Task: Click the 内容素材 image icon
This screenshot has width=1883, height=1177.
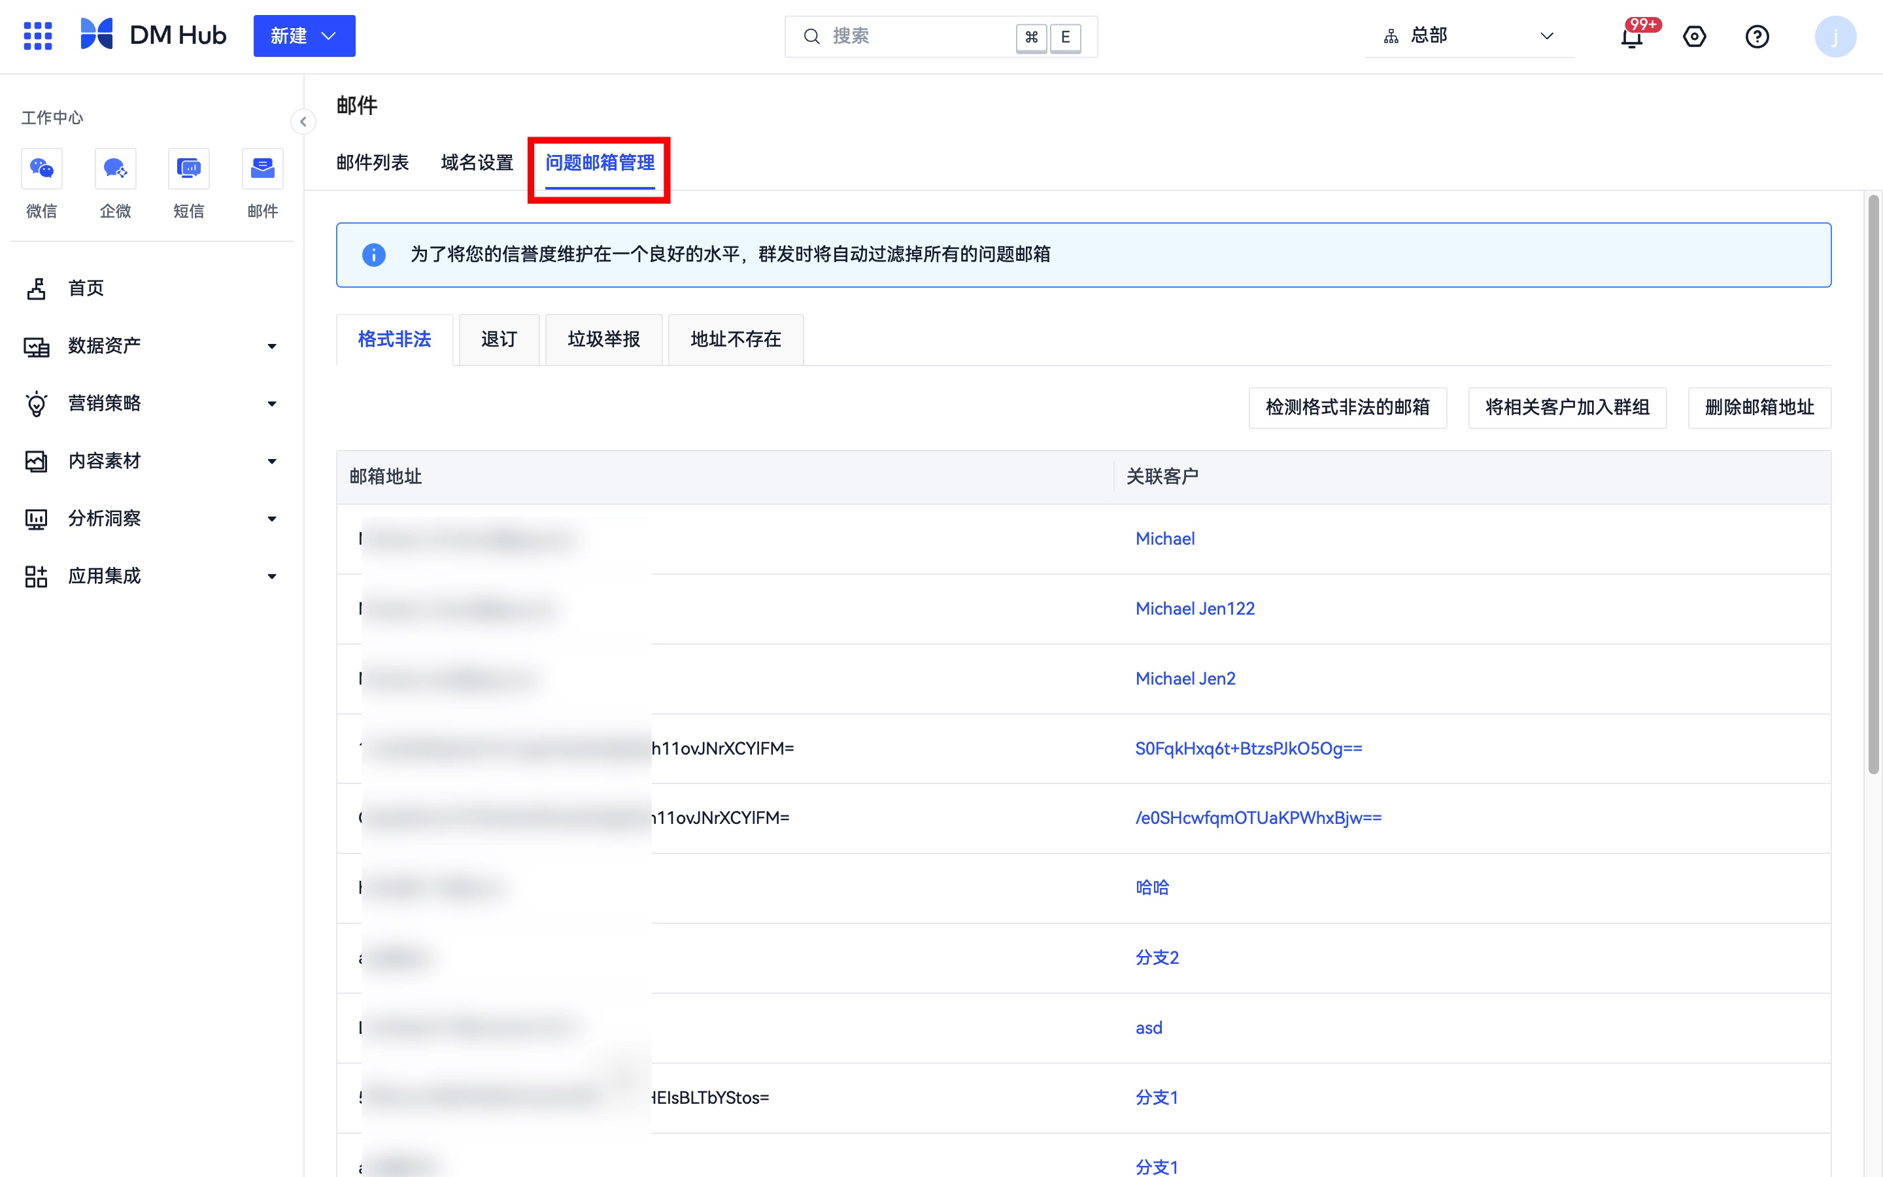Action: point(36,462)
